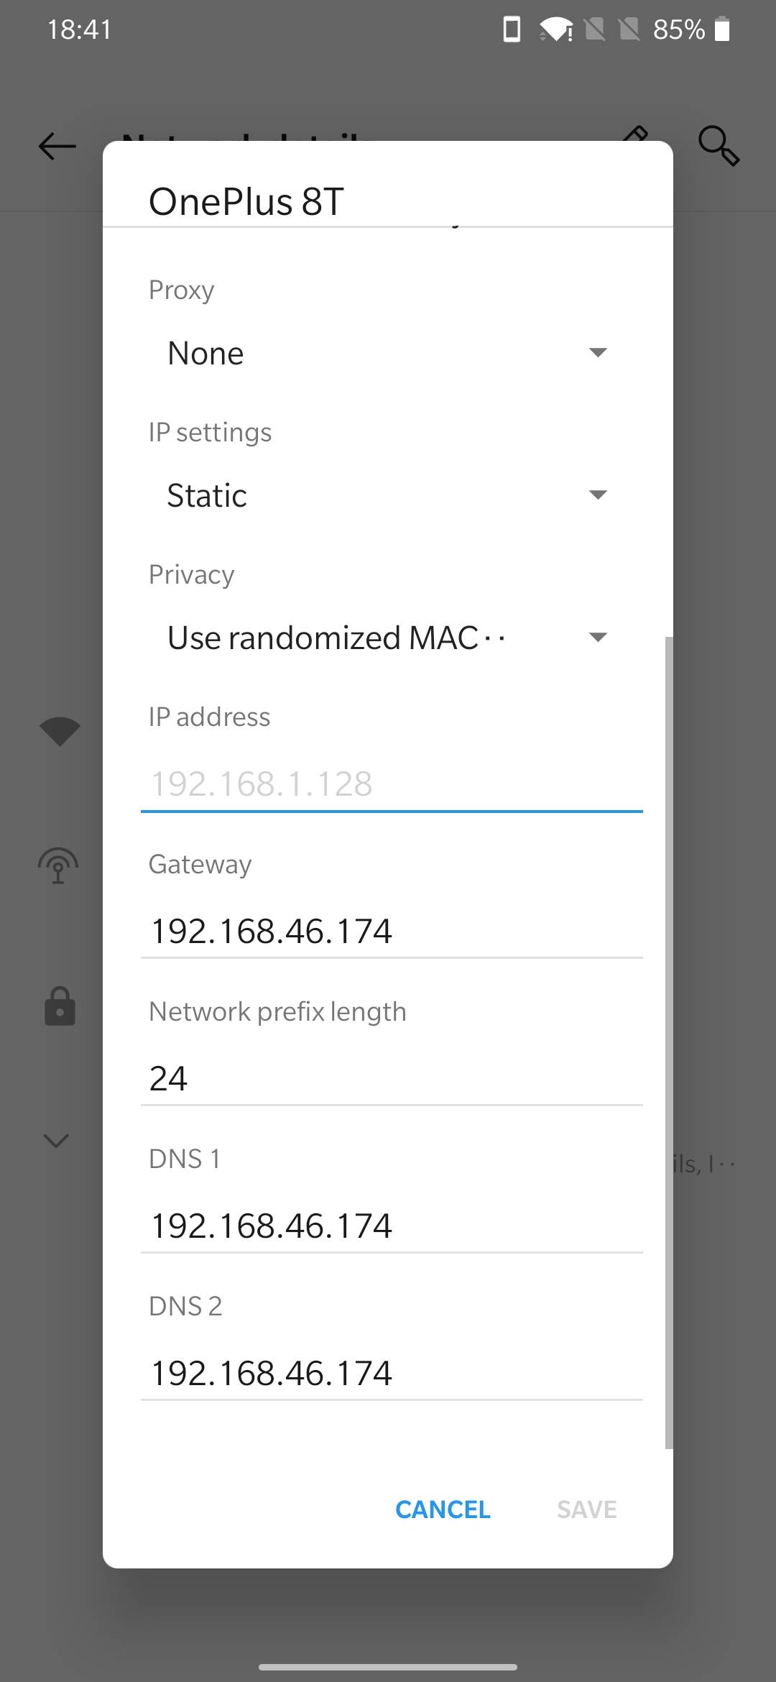This screenshot has height=1682, width=776.
Task: Tap the battery status icon
Action: (722, 29)
